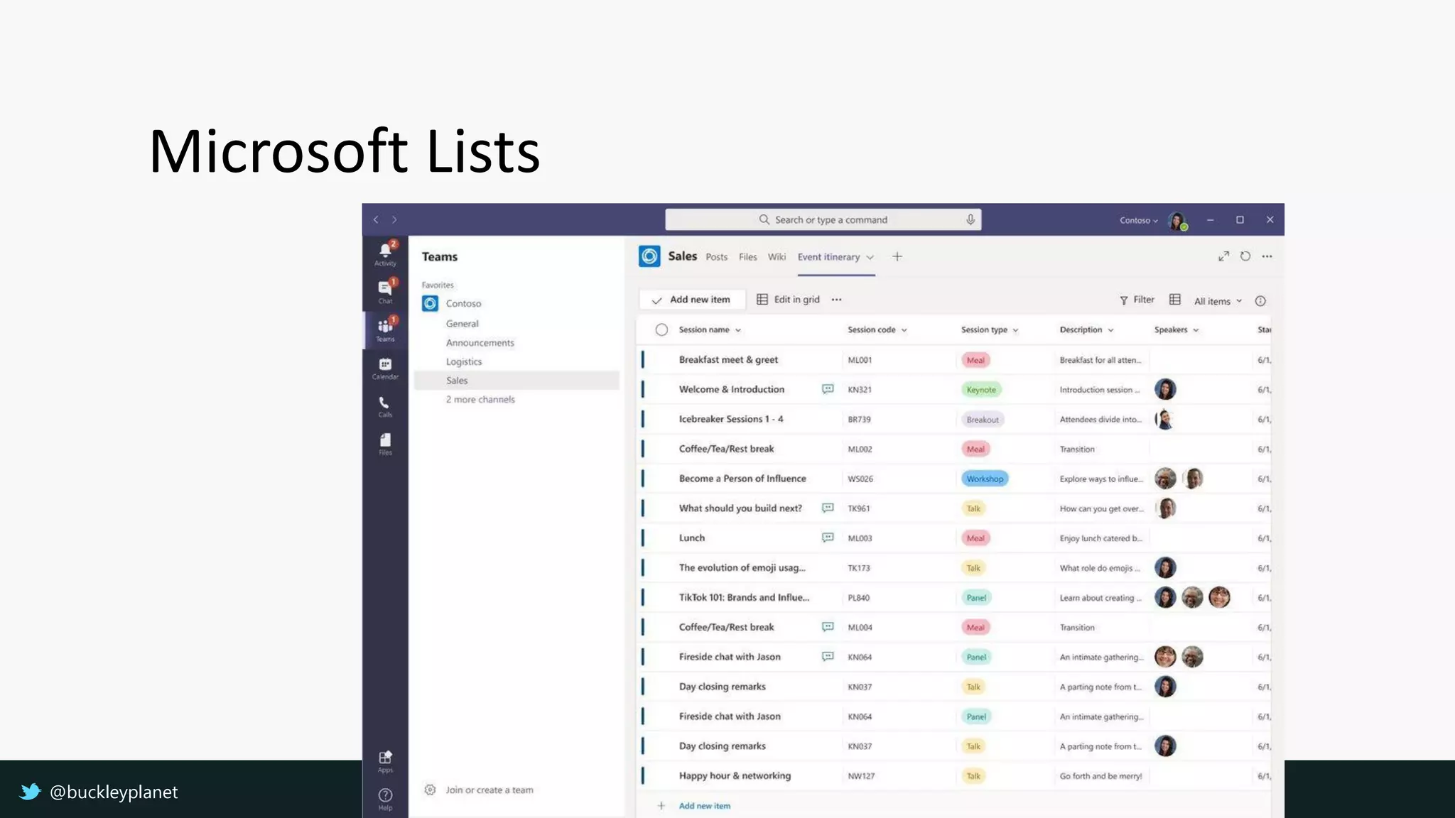Screen dimensions: 1455x818
Task: Click the settings gear beside Join or create a team
Action: (430, 790)
